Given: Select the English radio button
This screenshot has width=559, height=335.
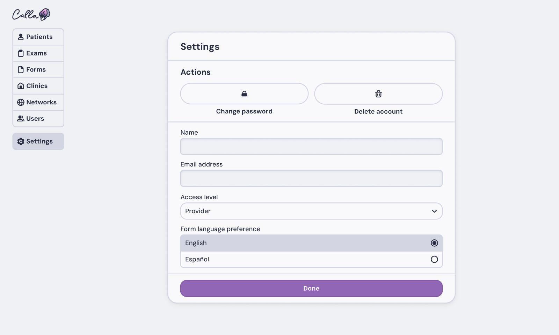Looking at the screenshot, I should (x=434, y=243).
